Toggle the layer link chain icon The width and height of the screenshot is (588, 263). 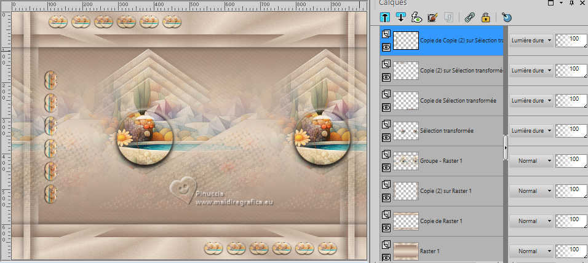tap(469, 17)
